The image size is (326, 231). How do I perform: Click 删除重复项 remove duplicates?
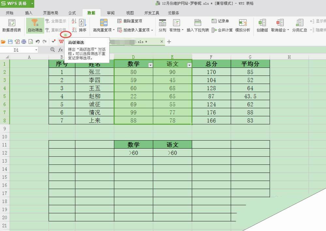[x=130, y=21]
